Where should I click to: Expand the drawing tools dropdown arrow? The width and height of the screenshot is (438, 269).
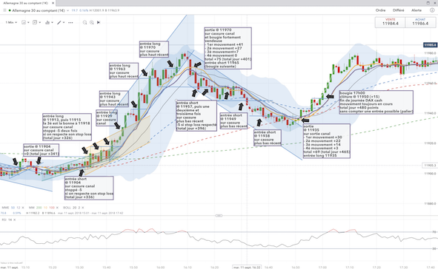click(64, 22)
